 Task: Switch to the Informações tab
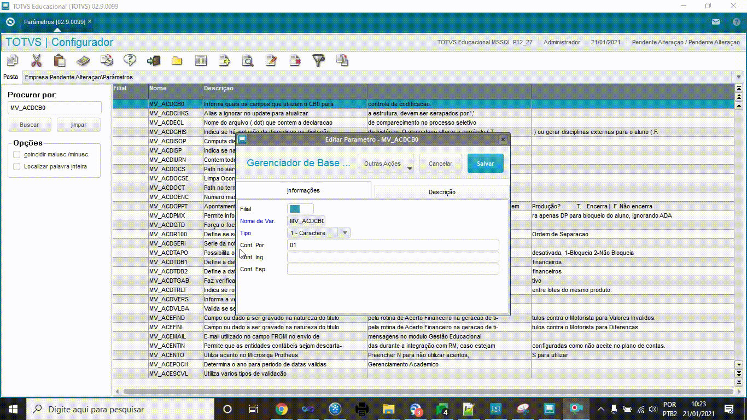tap(304, 190)
